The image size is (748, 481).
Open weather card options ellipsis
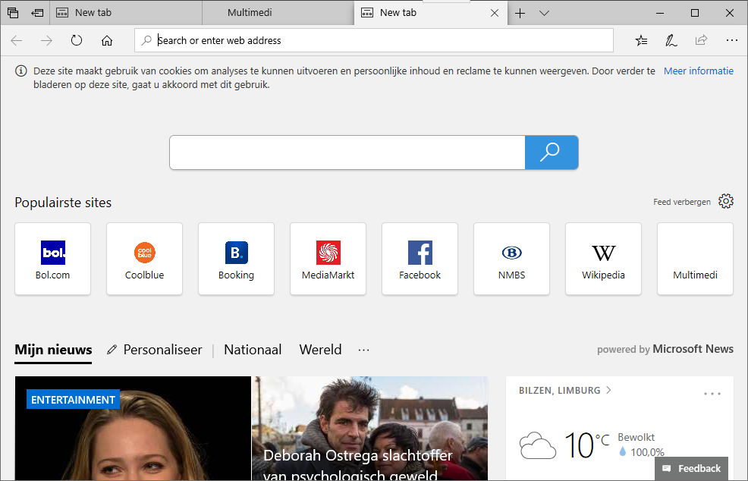pos(712,395)
